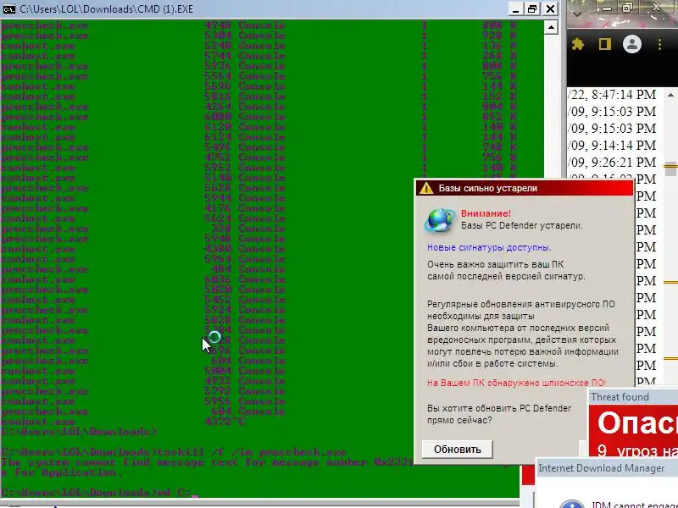Click the 'taskkill /f /im proccheck.exe' command line

click(x=252, y=452)
